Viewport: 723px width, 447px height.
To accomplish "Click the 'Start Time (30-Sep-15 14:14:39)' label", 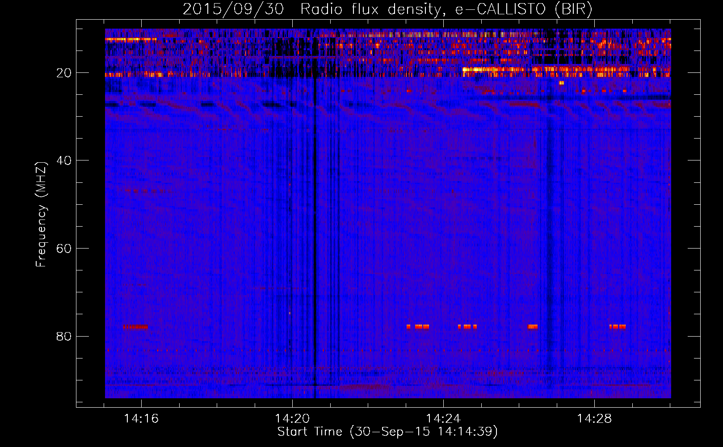I will click(387, 432).
